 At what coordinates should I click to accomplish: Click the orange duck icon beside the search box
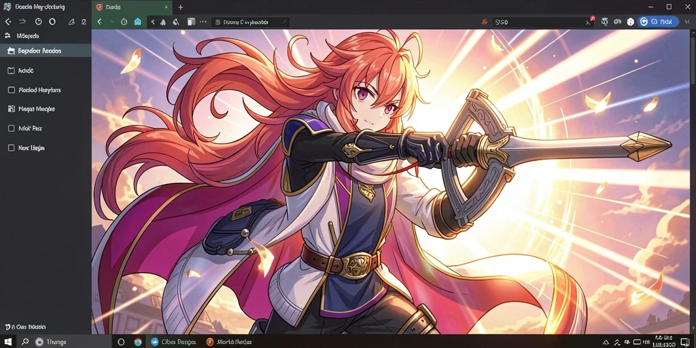[485, 22]
